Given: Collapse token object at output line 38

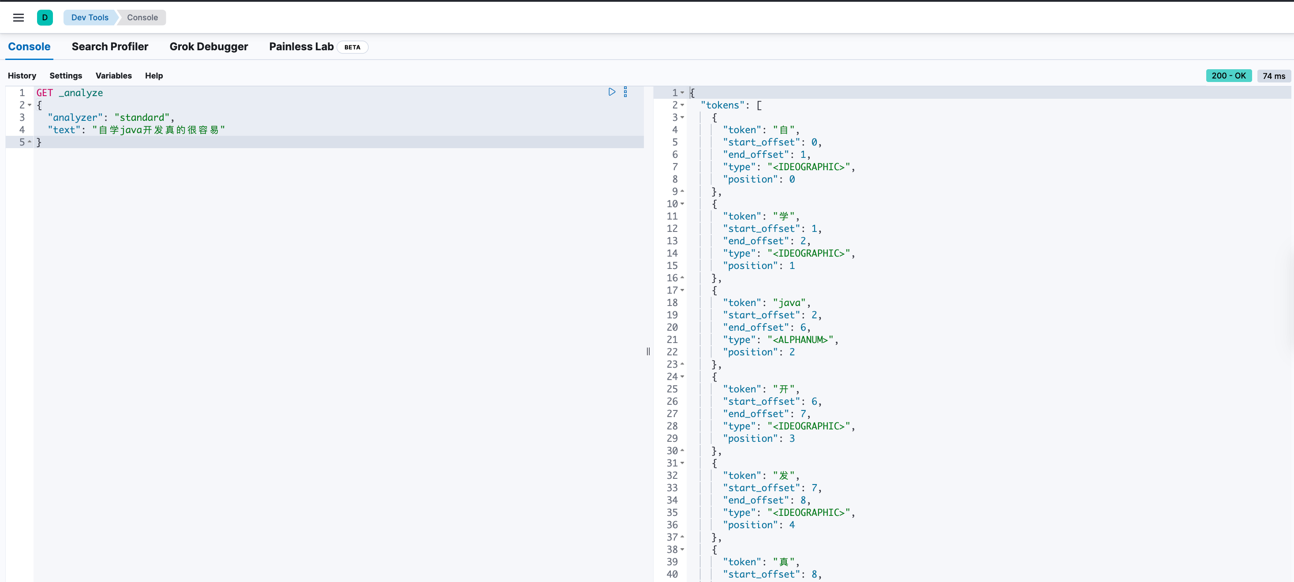Looking at the screenshot, I should (682, 549).
